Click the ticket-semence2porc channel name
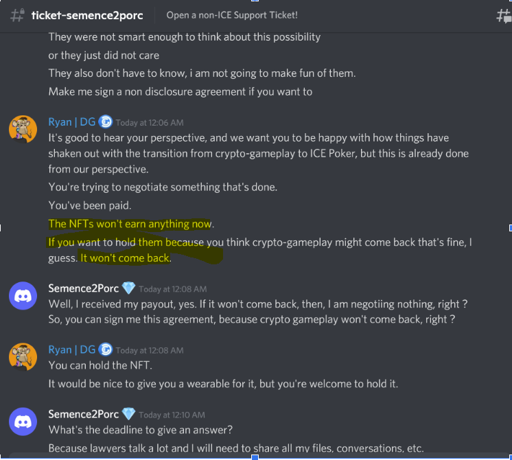The height and width of the screenshot is (460, 512). tap(87, 15)
